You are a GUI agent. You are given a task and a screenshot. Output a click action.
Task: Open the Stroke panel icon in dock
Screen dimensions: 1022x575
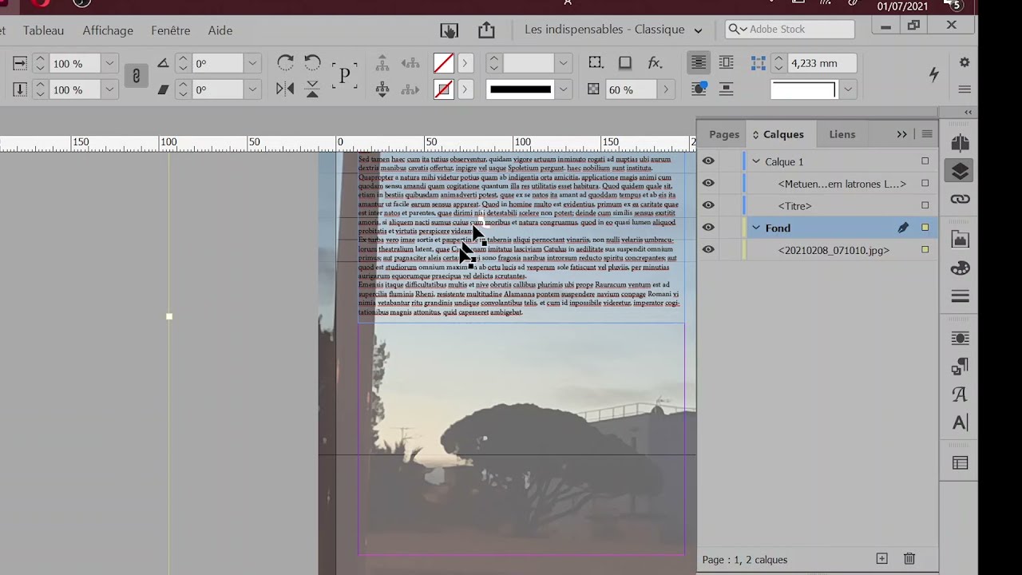click(960, 297)
